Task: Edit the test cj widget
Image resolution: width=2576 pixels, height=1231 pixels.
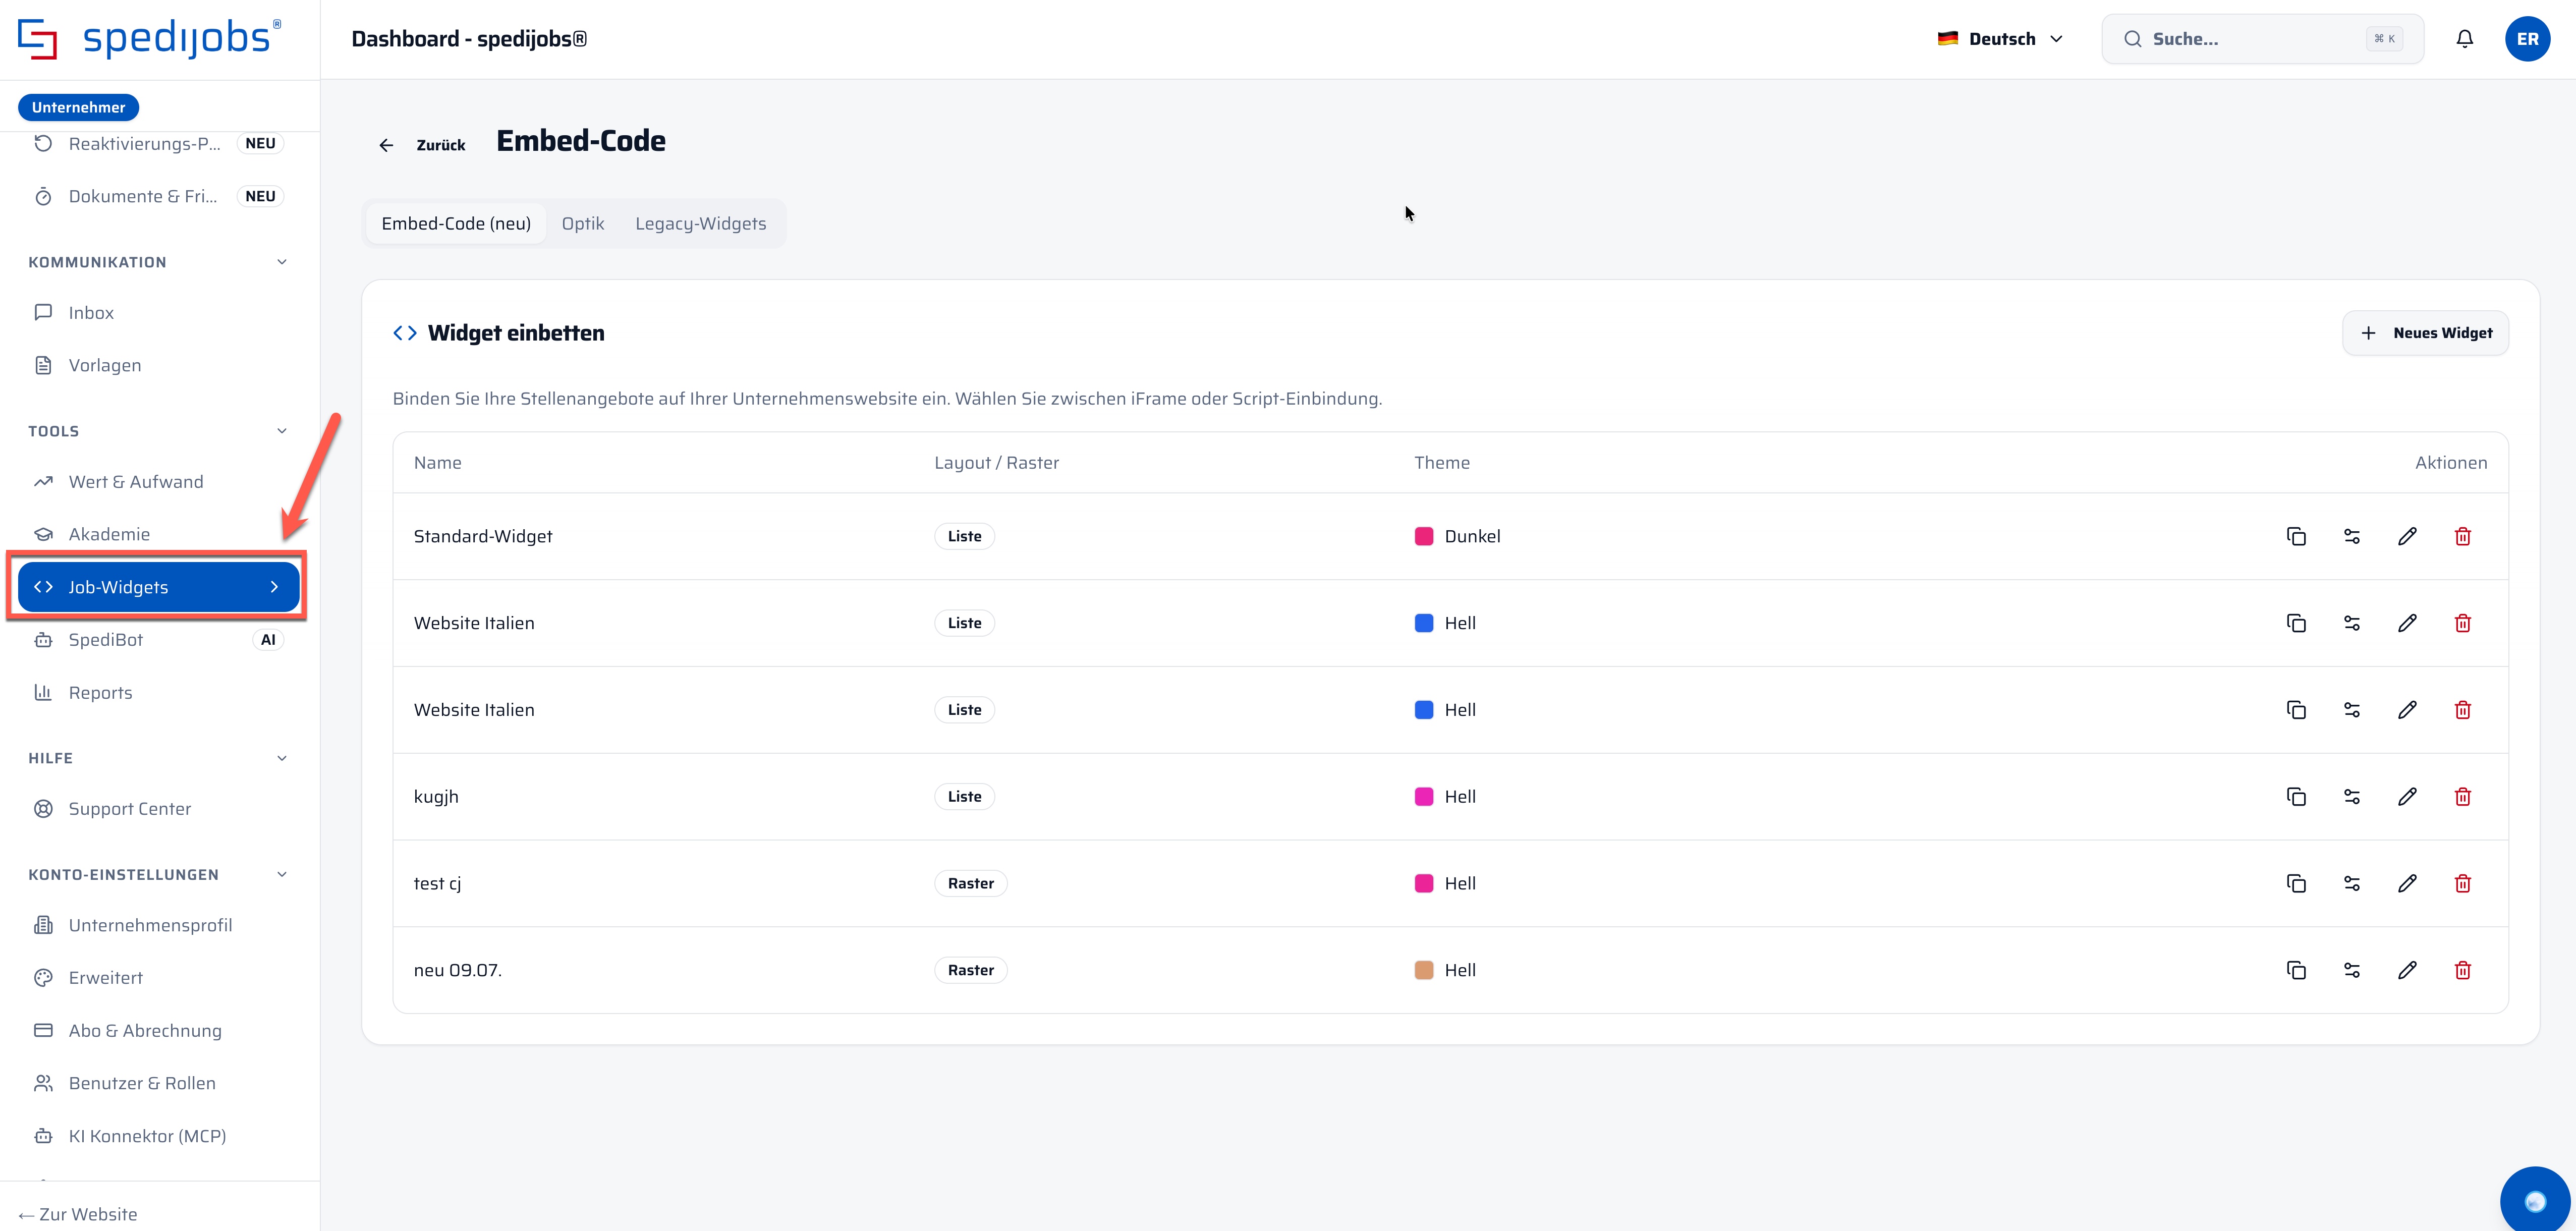Action: (2407, 883)
